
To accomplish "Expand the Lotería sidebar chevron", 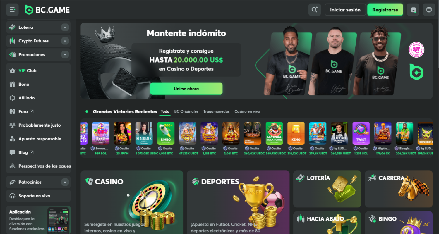I will click(65, 27).
